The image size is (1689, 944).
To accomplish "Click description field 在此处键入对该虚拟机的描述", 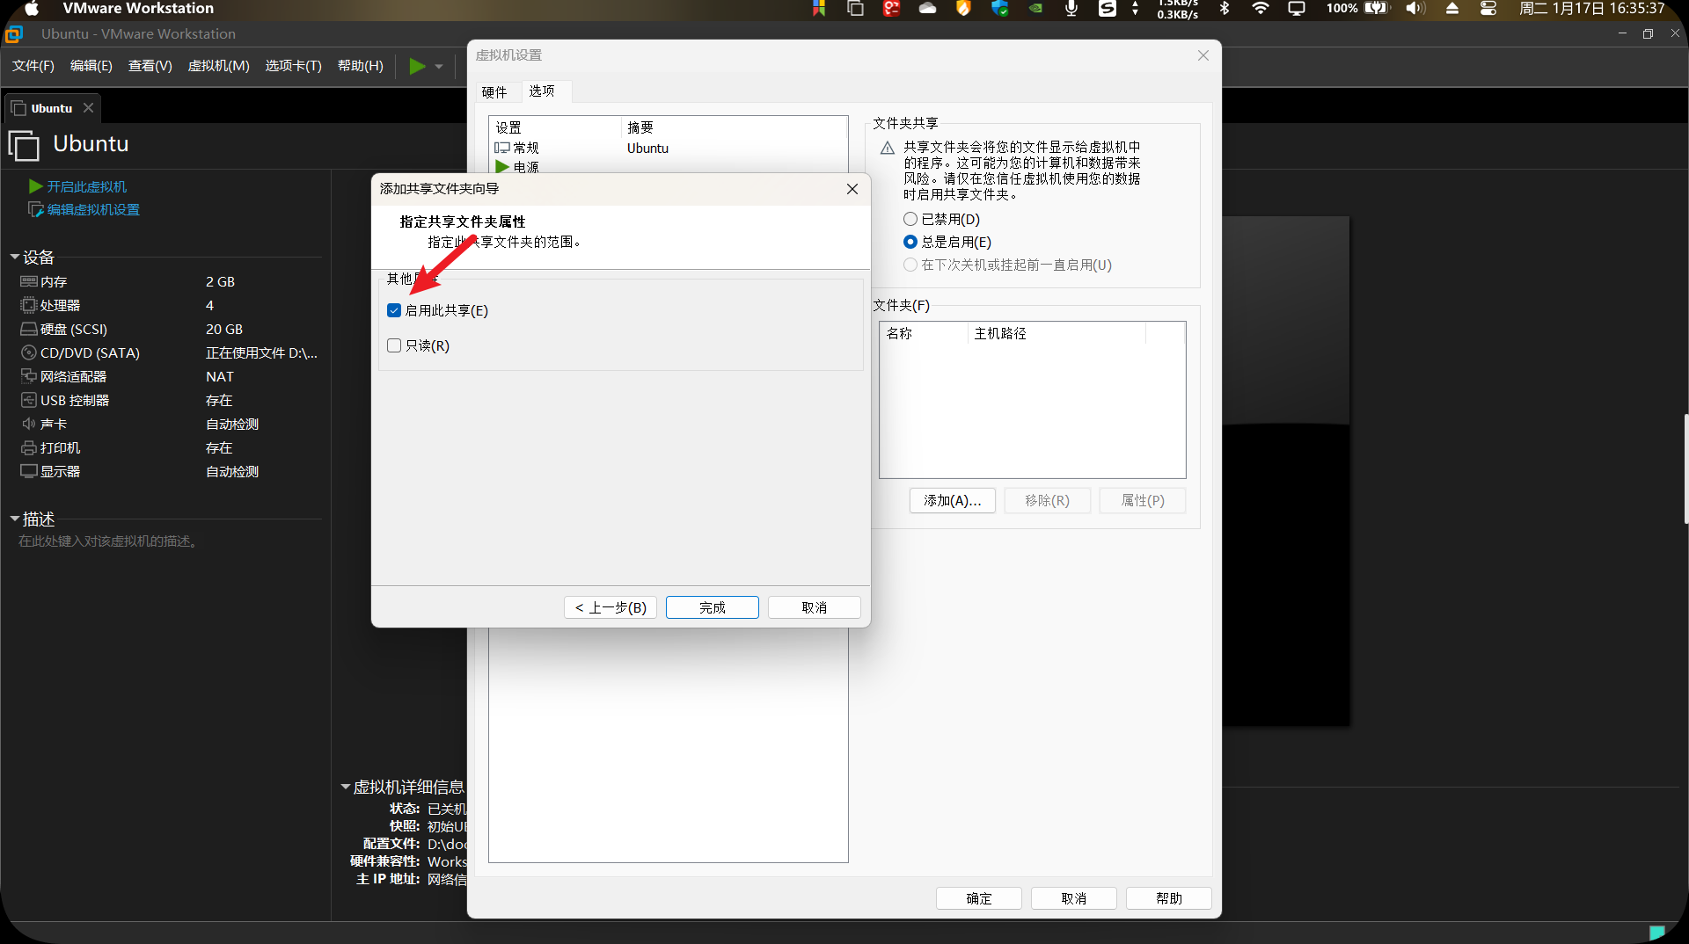I will click(109, 541).
